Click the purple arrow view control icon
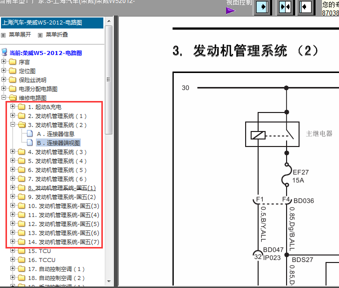 231,10
